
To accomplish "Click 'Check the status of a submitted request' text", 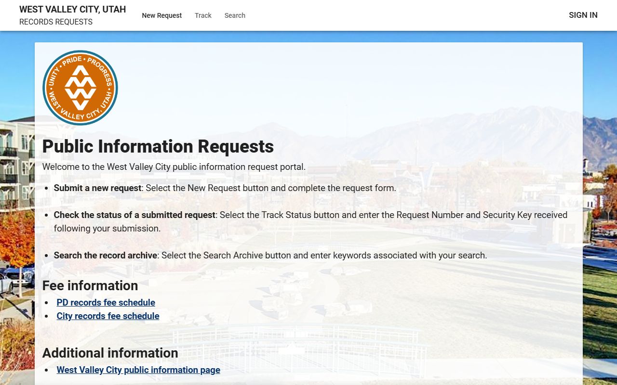I will [x=134, y=215].
